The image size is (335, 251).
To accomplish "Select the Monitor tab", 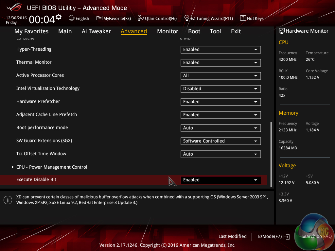I will coord(167,31).
